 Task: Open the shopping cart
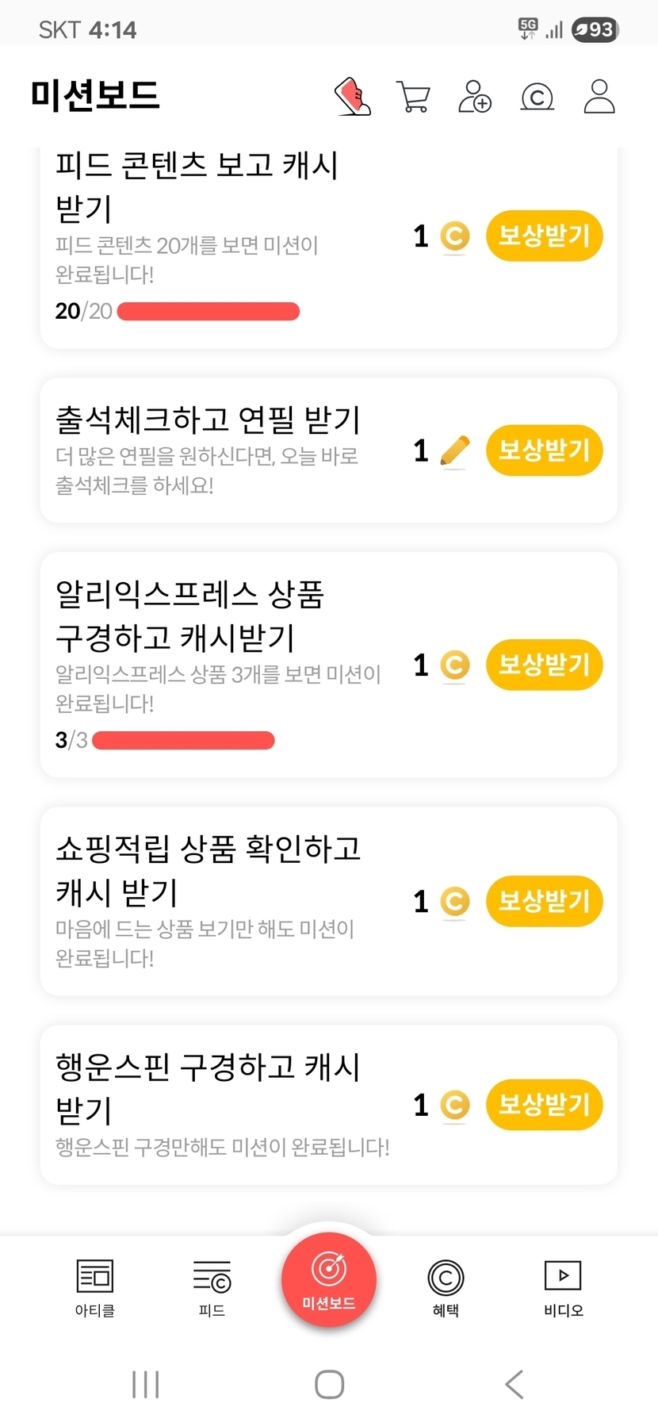pyautogui.click(x=413, y=97)
